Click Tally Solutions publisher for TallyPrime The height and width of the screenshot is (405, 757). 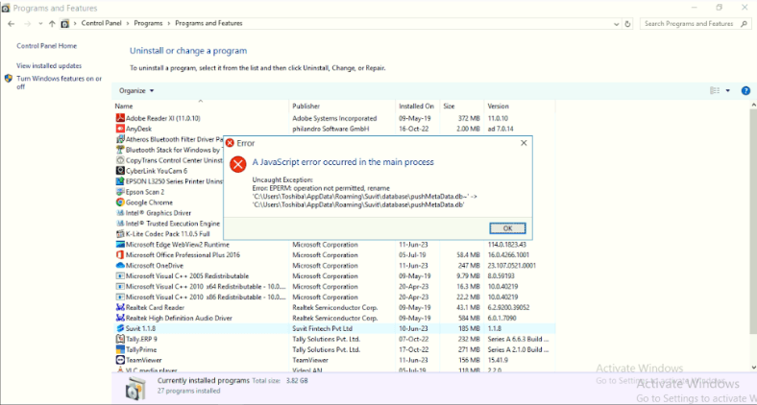(x=327, y=349)
